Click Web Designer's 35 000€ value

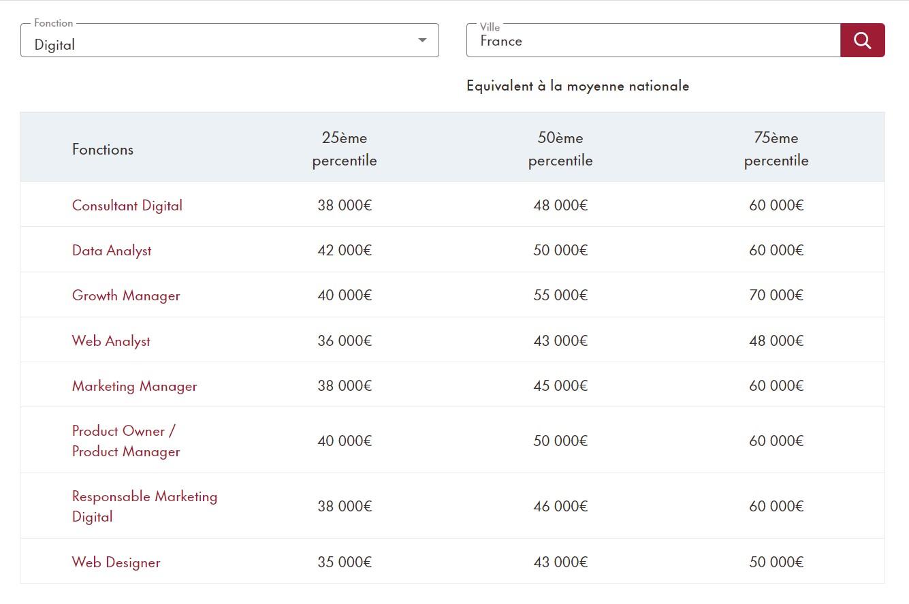(345, 562)
